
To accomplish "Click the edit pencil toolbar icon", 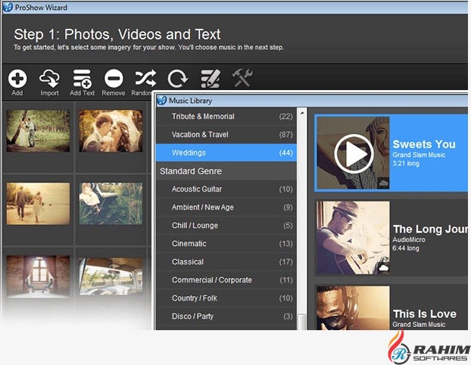I will coord(210,78).
